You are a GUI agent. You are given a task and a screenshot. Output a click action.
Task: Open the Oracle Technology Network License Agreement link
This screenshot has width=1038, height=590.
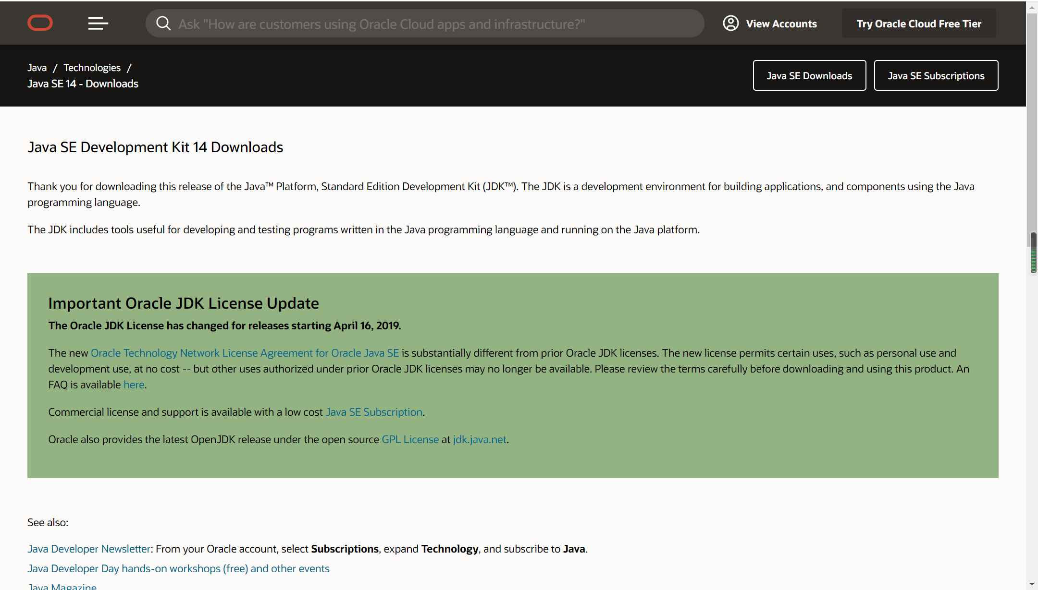click(245, 353)
